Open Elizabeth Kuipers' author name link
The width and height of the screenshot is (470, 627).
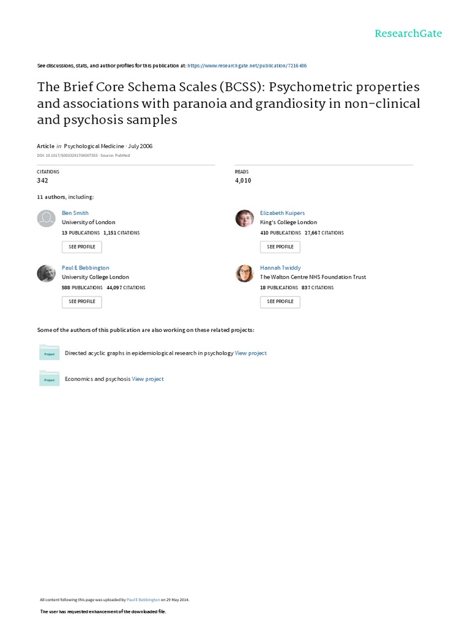[282, 213]
